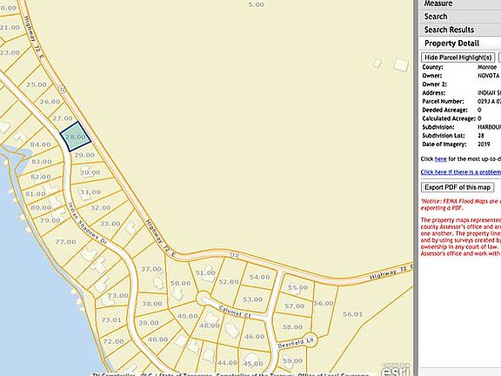Select parcel 33.00 on the map
501x376 pixels.
point(110,224)
